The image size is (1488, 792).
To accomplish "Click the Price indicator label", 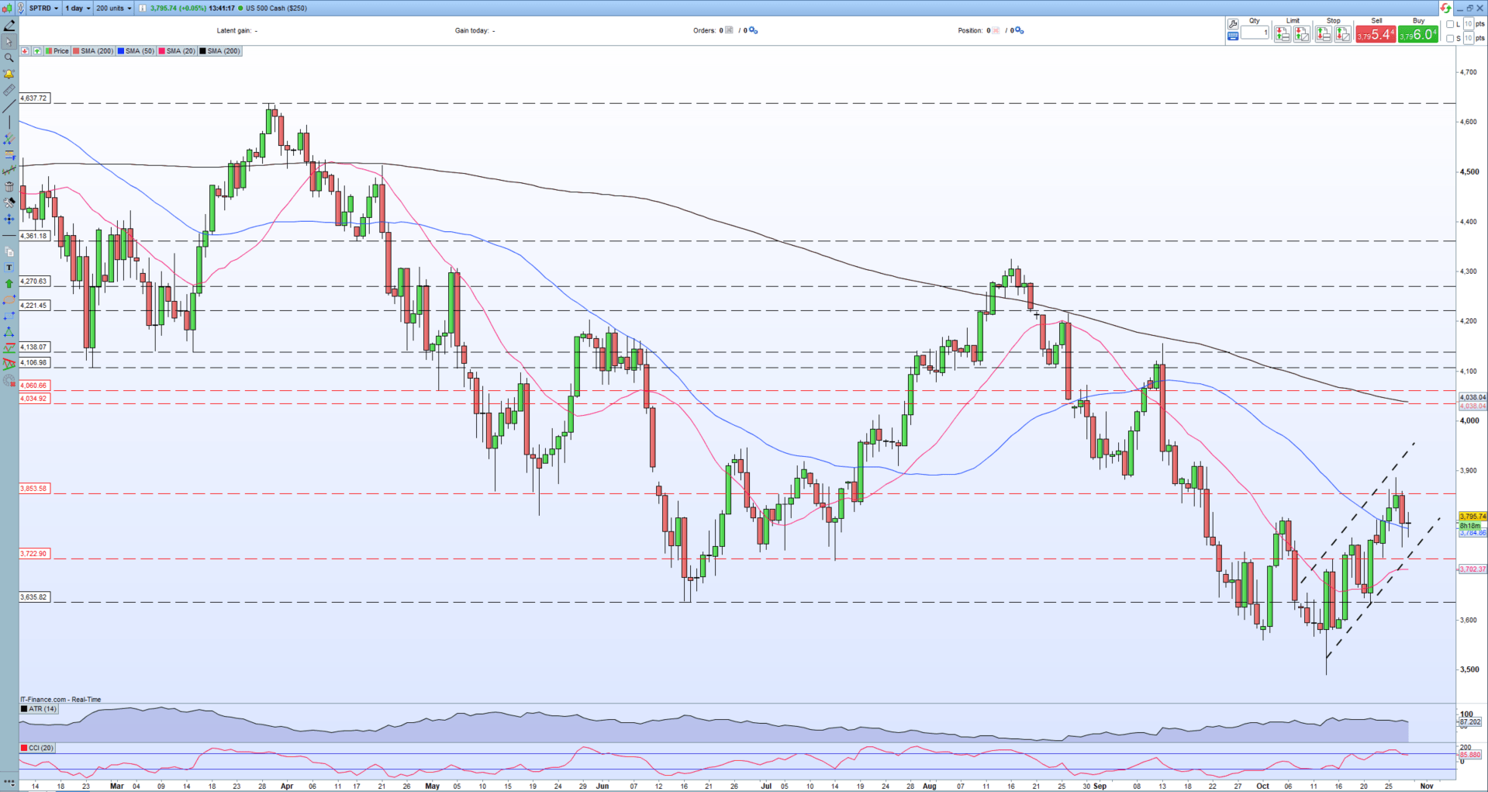I will (x=57, y=51).
